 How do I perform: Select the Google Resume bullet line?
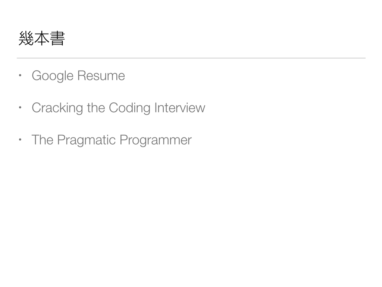[x=78, y=76]
